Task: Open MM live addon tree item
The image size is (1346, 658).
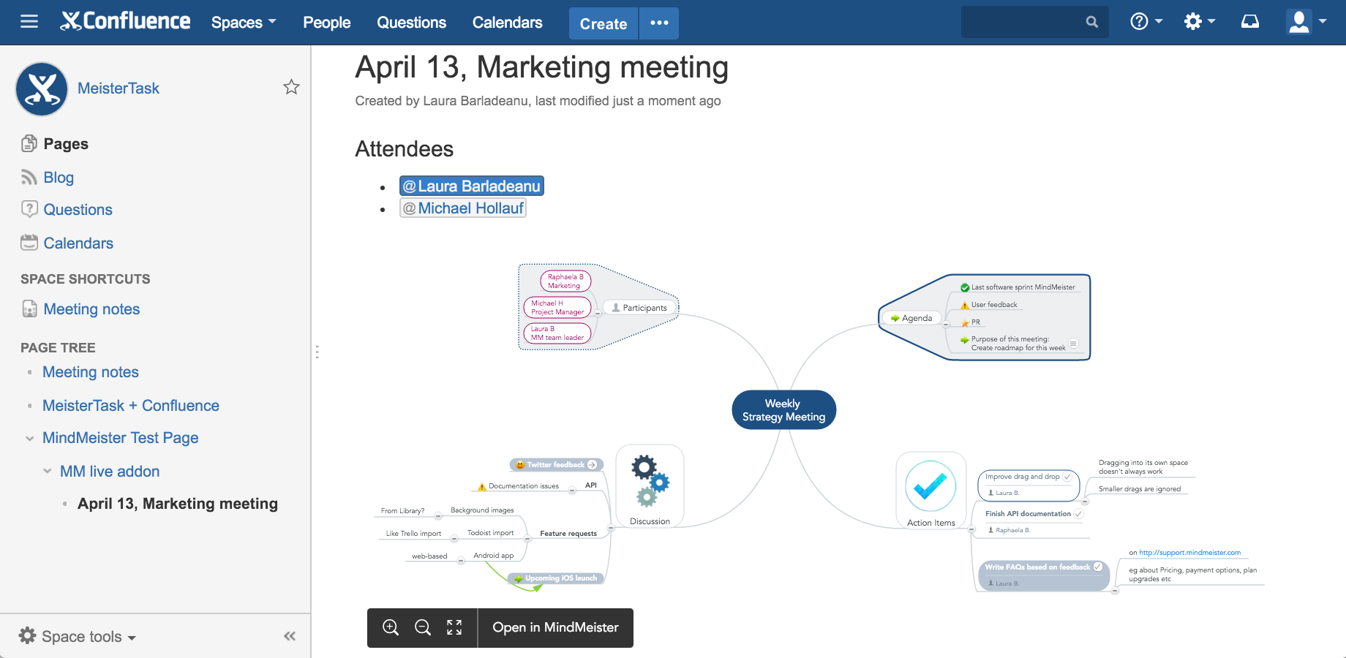Action: pyautogui.click(x=110, y=472)
